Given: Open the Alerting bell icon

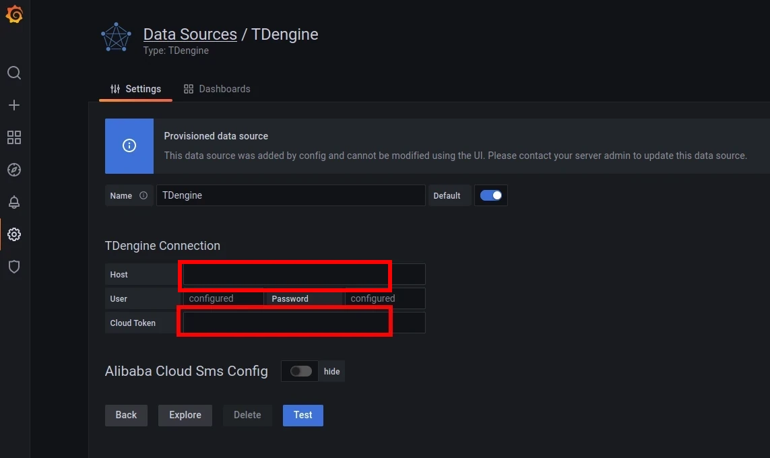Looking at the screenshot, I should click(x=14, y=202).
